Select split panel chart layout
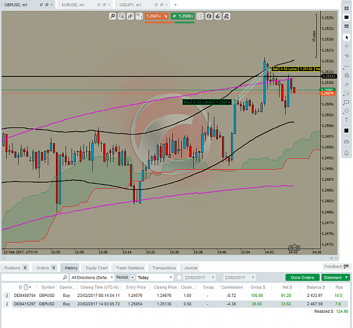The image size is (353, 328). point(346,26)
